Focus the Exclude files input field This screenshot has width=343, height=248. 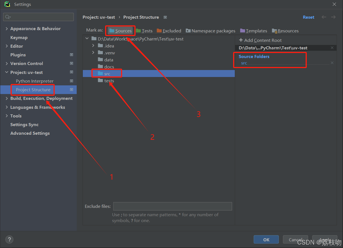click(173, 206)
